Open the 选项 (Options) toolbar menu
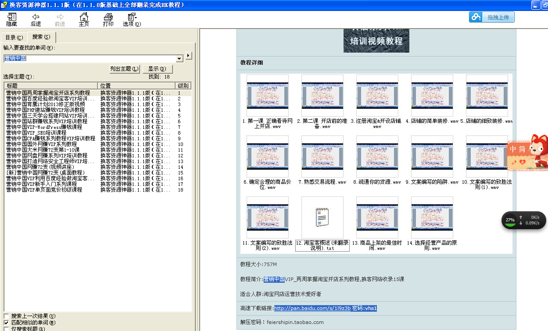This screenshot has height=331, width=548. [x=132, y=20]
